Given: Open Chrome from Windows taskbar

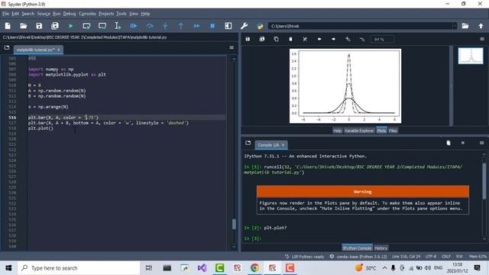Looking at the screenshot, I should (254, 268).
